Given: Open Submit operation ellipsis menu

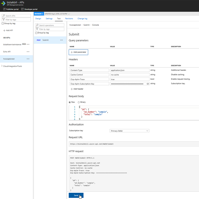Looking at the screenshot, I should pyautogui.click(x=61, y=40).
